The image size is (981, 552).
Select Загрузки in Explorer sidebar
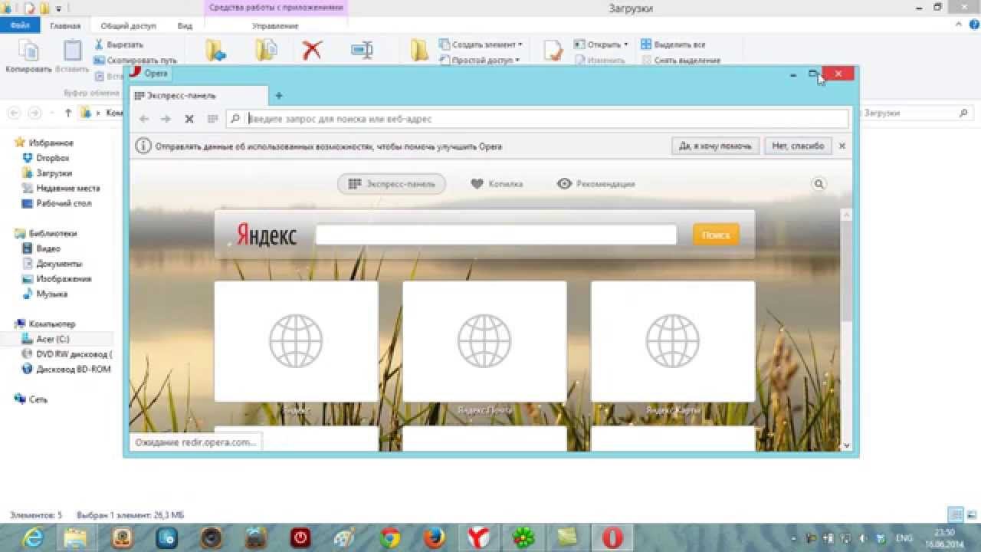(47, 173)
